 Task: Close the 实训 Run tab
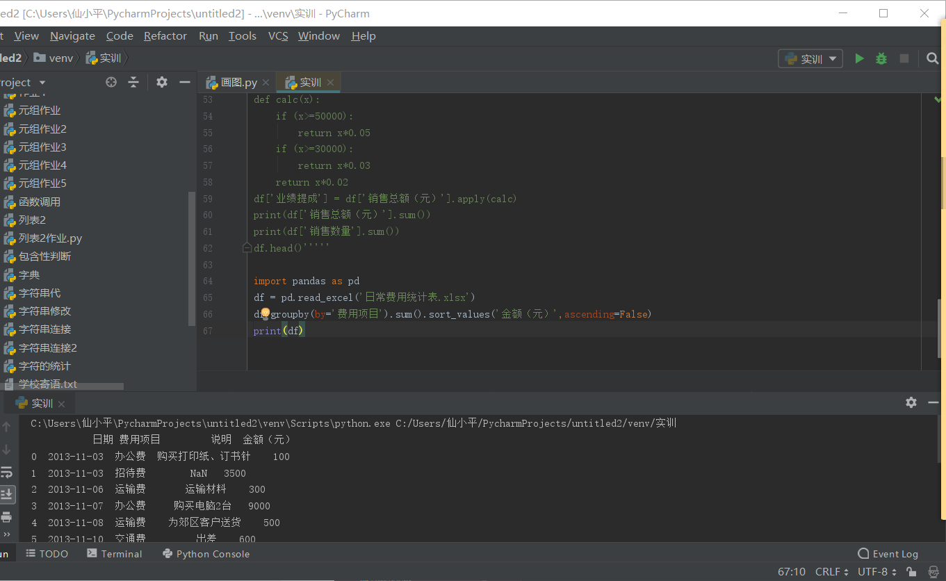coord(61,404)
